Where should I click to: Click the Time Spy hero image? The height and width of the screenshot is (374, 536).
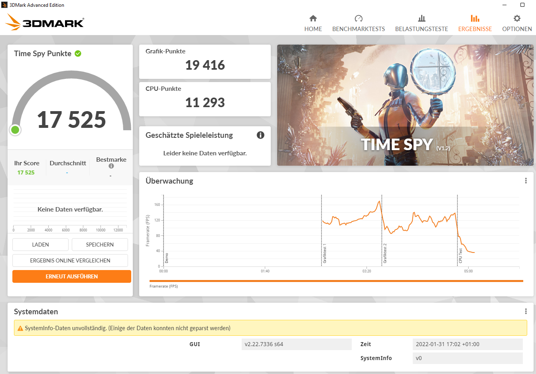pos(405,105)
